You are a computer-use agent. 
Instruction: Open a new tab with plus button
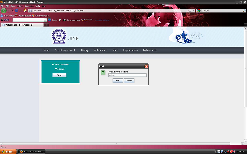[x=46, y=25]
